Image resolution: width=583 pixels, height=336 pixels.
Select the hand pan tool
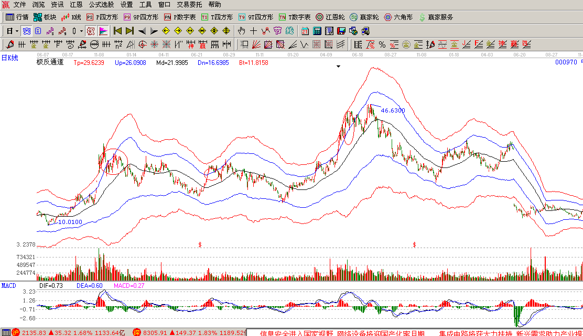(x=242, y=31)
